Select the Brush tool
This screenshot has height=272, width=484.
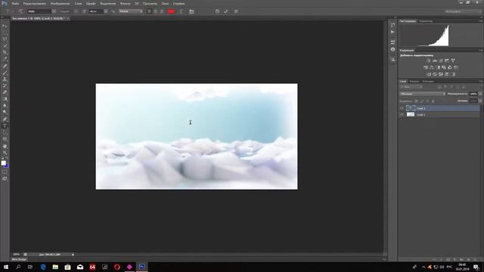5,73
